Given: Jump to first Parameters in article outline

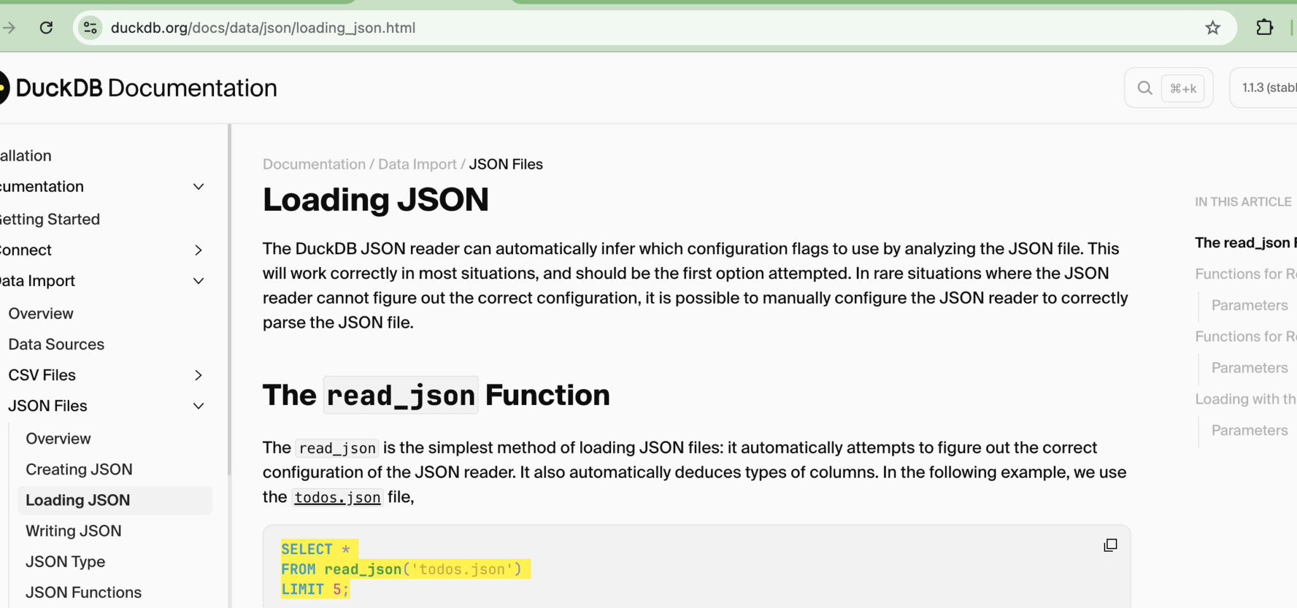Looking at the screenshot, I should 1250,306.
